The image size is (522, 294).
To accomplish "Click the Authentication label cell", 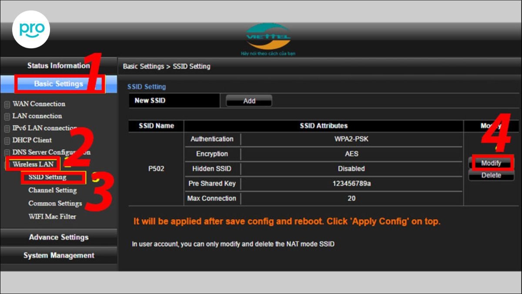I will tap(212, 139).
